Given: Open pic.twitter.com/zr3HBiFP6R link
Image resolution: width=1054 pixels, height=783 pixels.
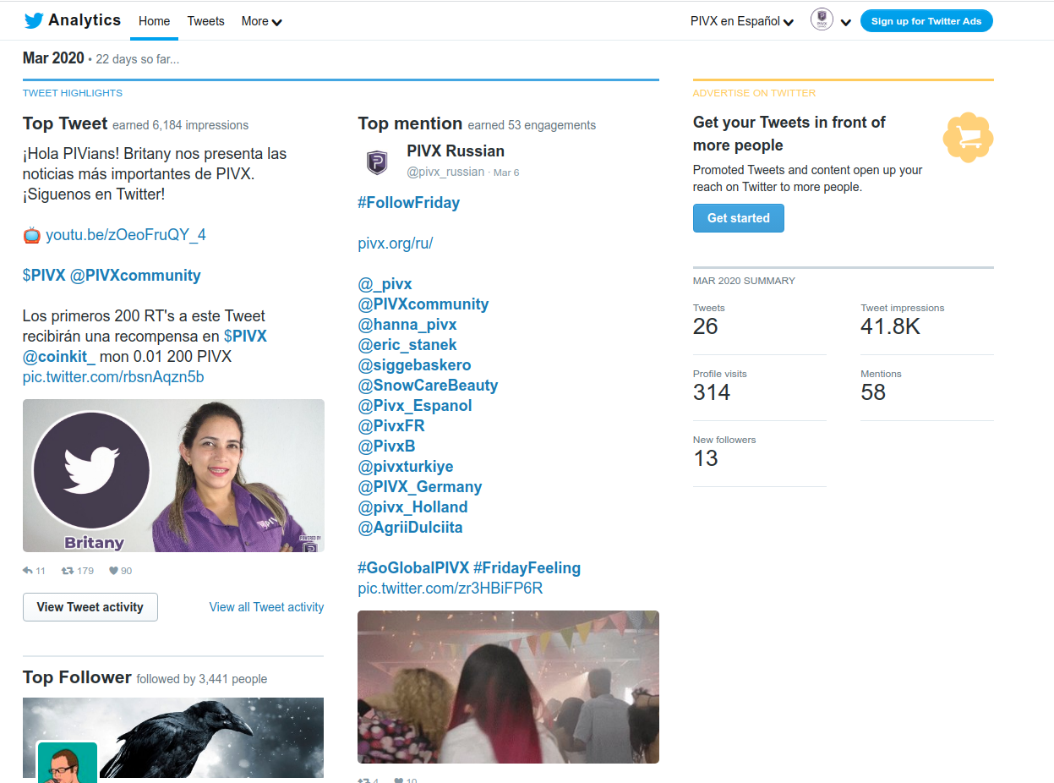Looking at the screenshot, I should 451,589.
